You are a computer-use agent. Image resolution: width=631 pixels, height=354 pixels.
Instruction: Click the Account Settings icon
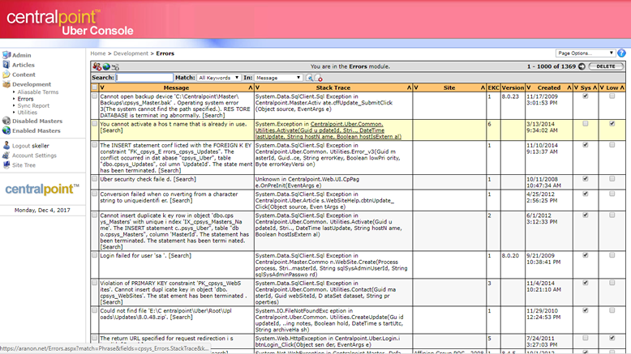pyautogui.click(x=6, y=155)
